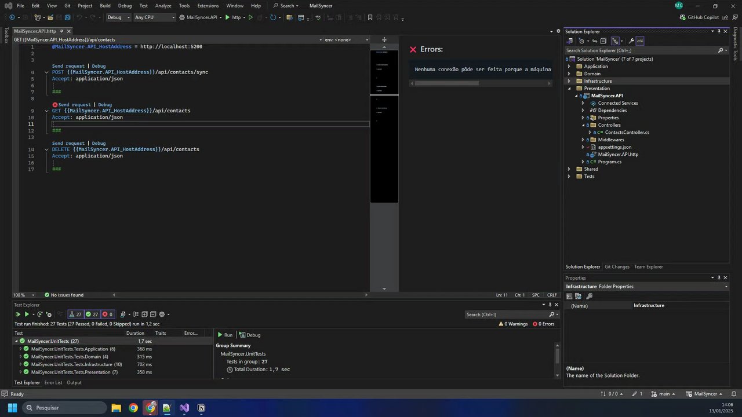Click the bookmark icon in the main toolbar
Screen dimensions: 742x417
point(370,17)
